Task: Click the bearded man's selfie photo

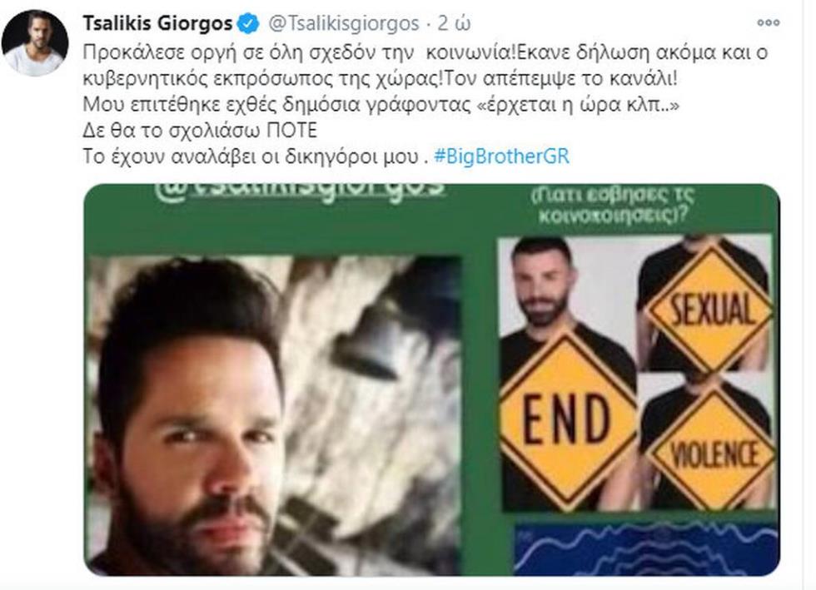Action: (x=273, y=415)
